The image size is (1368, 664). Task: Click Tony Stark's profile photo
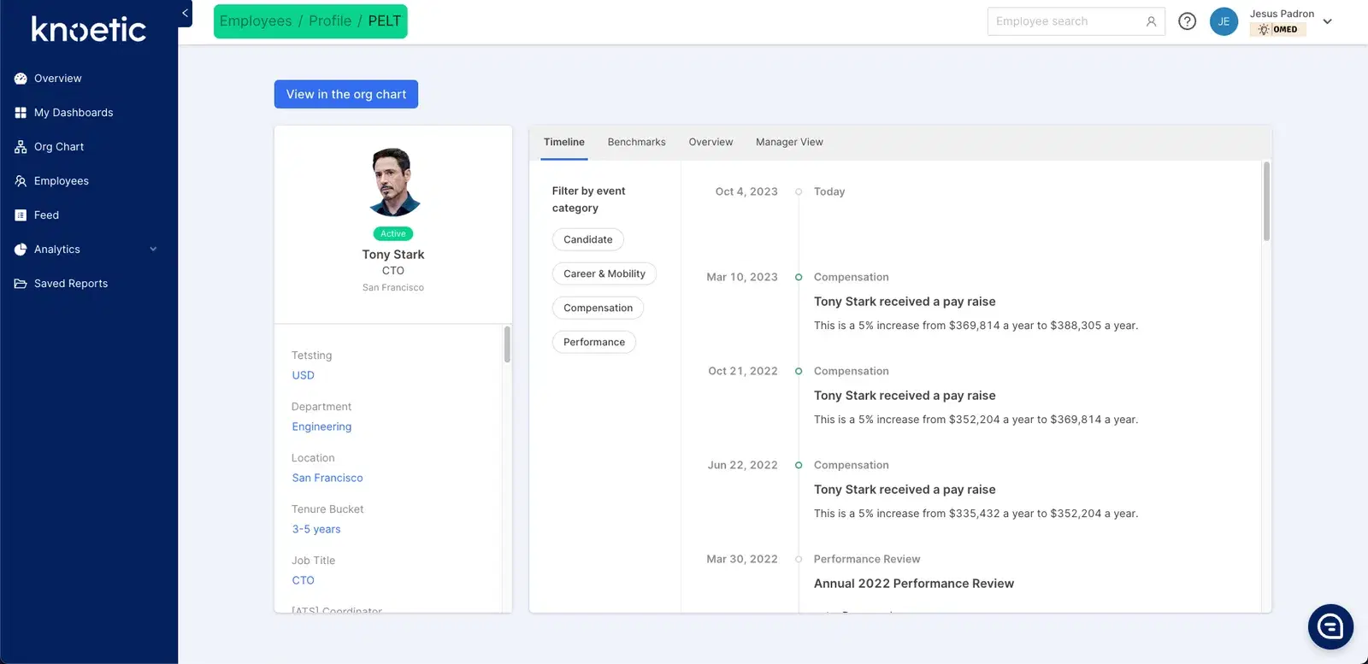tap(393, 182)
